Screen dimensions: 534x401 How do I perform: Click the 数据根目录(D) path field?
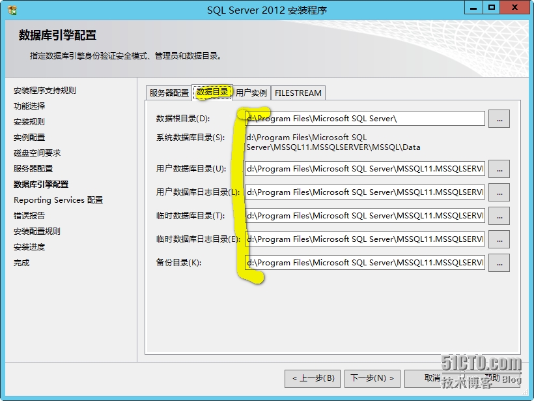point(365,118)
